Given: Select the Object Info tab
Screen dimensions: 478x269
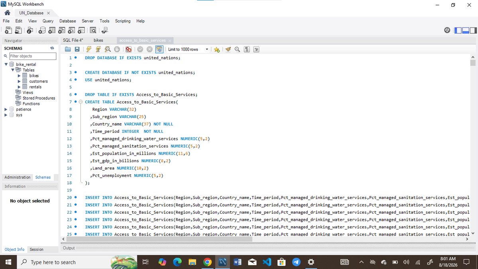Looking at the screenshot, I should pyautogui.click(x=14, y=249).
